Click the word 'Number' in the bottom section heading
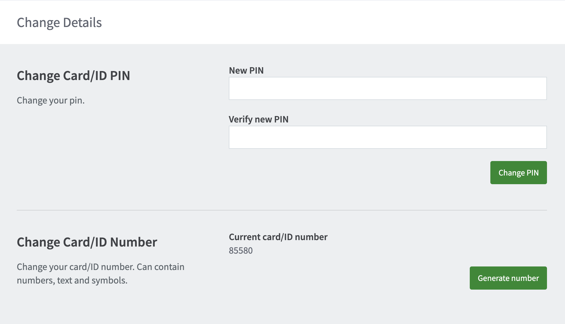Viewport: 565px width, 324px height. (134, 242)
